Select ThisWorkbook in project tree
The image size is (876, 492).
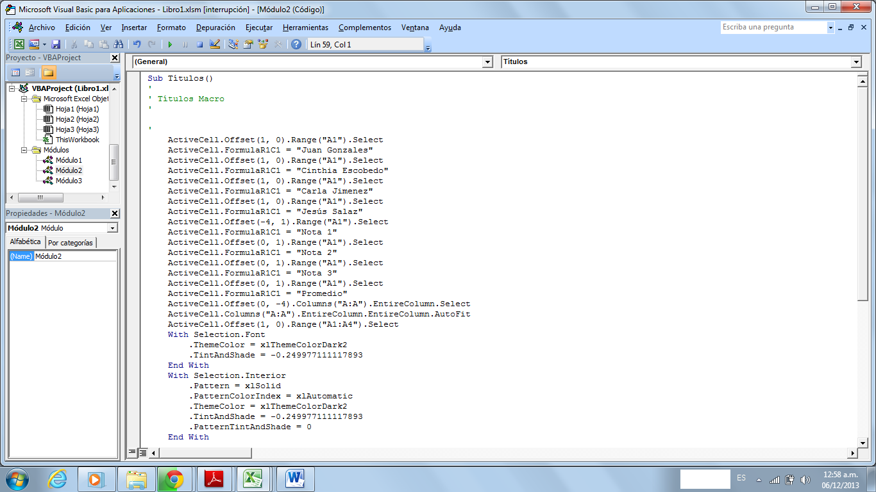[x=77, y=140]
